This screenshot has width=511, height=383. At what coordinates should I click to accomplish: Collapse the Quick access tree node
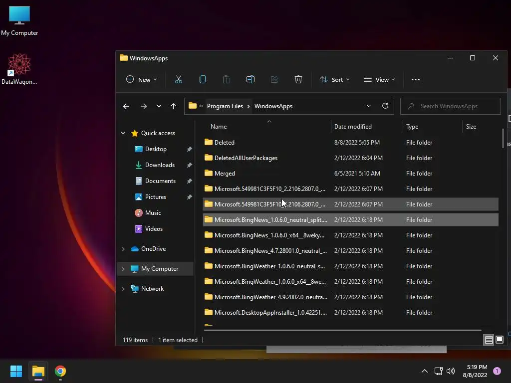123,133
